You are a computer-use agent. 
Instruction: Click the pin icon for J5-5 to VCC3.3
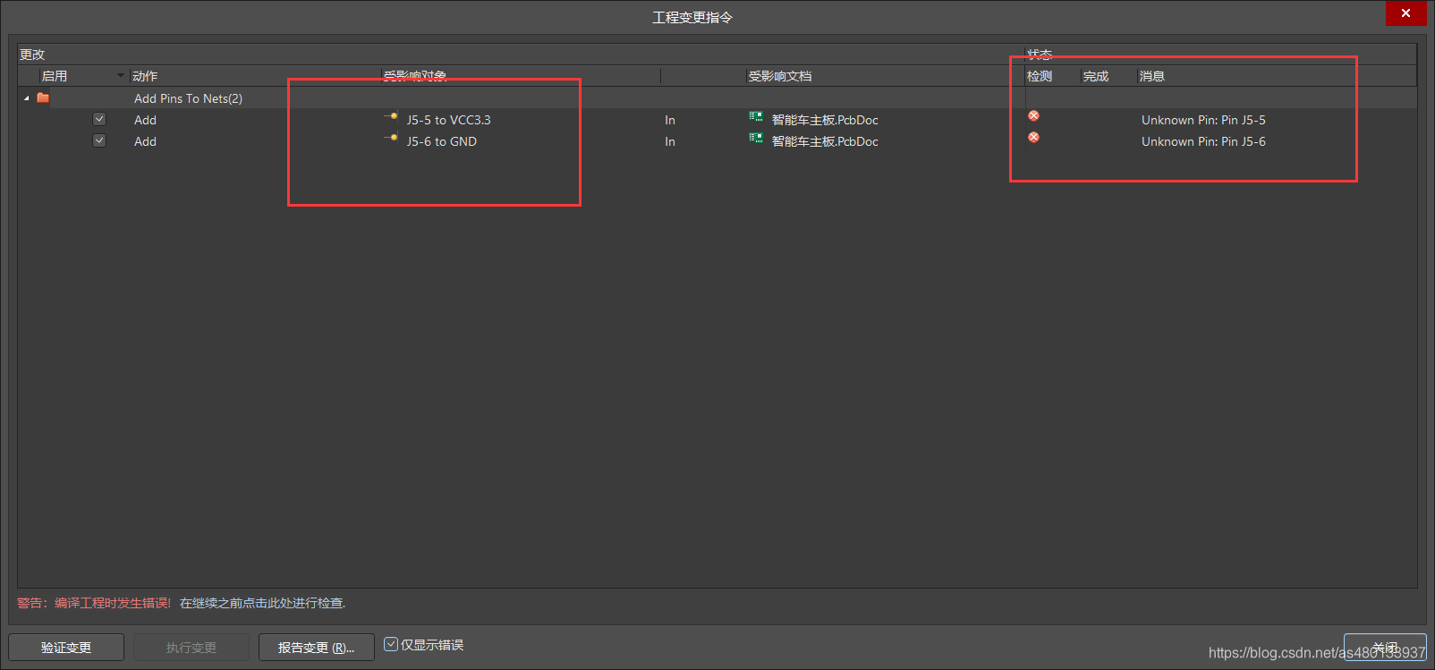tap(392, 117)
